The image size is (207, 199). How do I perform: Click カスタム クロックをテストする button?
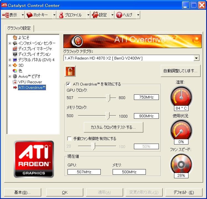click(x=113, y=127)
